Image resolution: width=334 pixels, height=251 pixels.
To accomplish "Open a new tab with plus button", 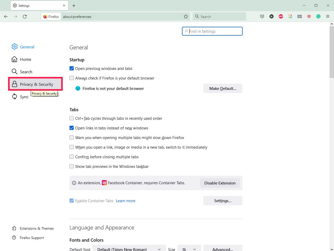I will (x=74, y=5).
